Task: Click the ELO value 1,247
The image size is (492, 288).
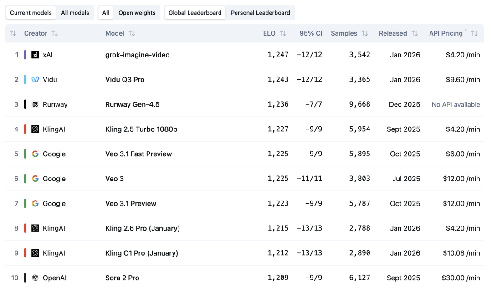Action: [278, 55]
